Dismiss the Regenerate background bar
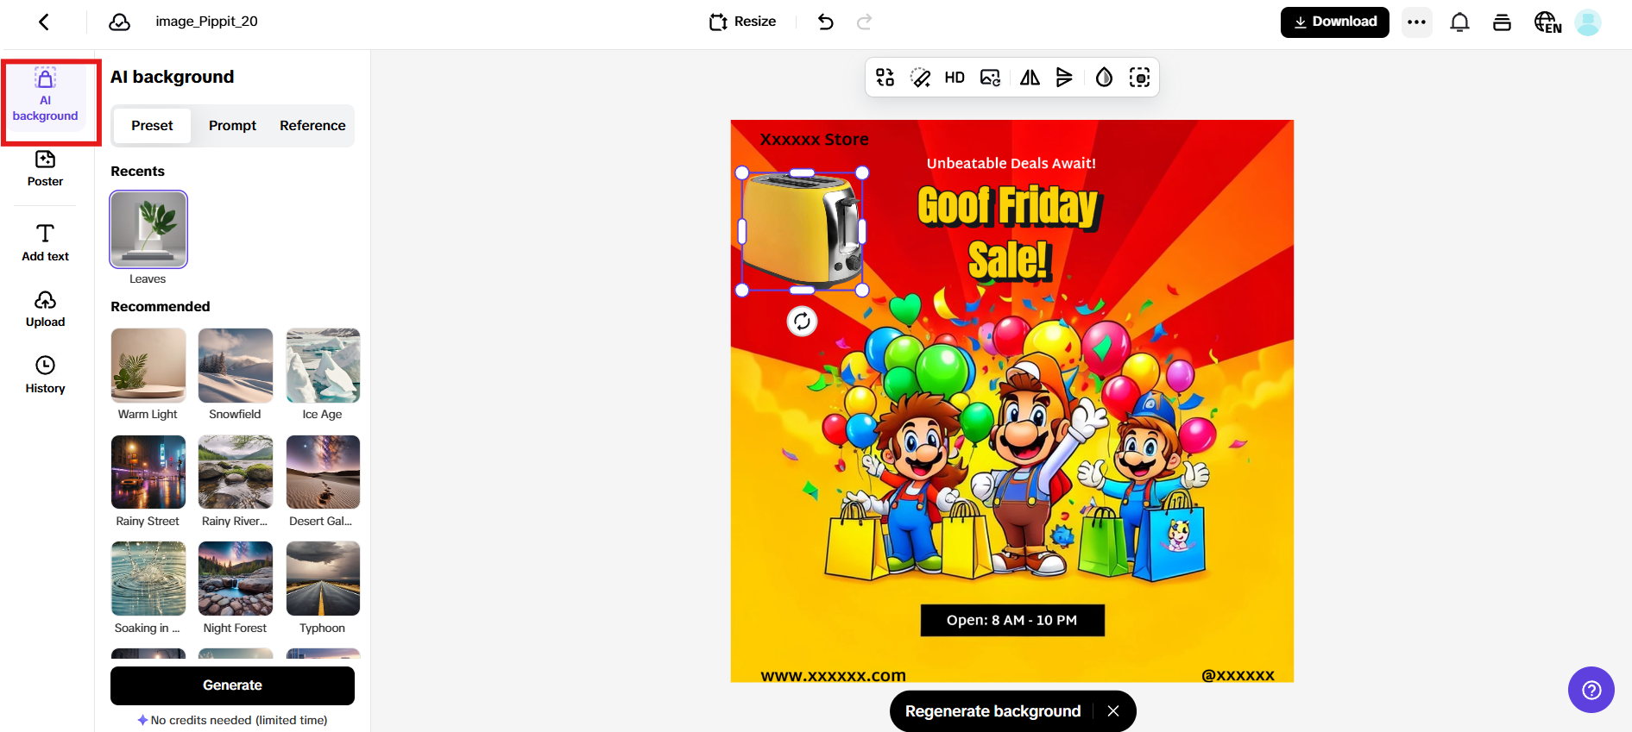 [x=1113, y=711]
